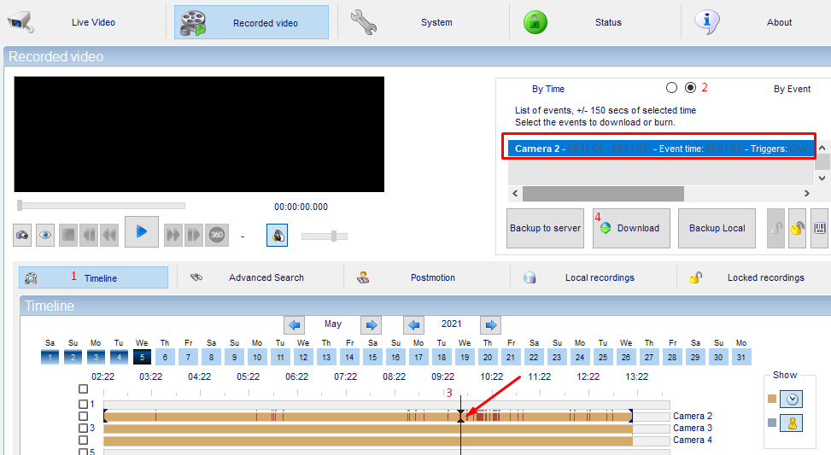The image size is (831, 455).
Task: Switch to Local recordings tab
Action: 593,277
